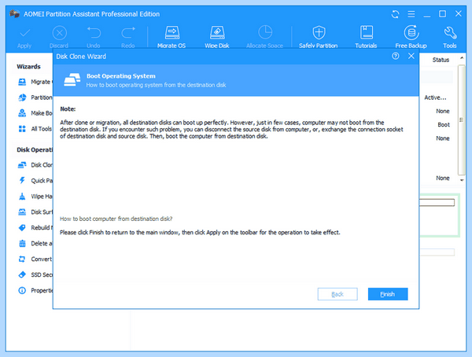Screen dimensions: 472x357
Task: Select SSD Secure Erase sidebar item
Action: tap(35, 274)
